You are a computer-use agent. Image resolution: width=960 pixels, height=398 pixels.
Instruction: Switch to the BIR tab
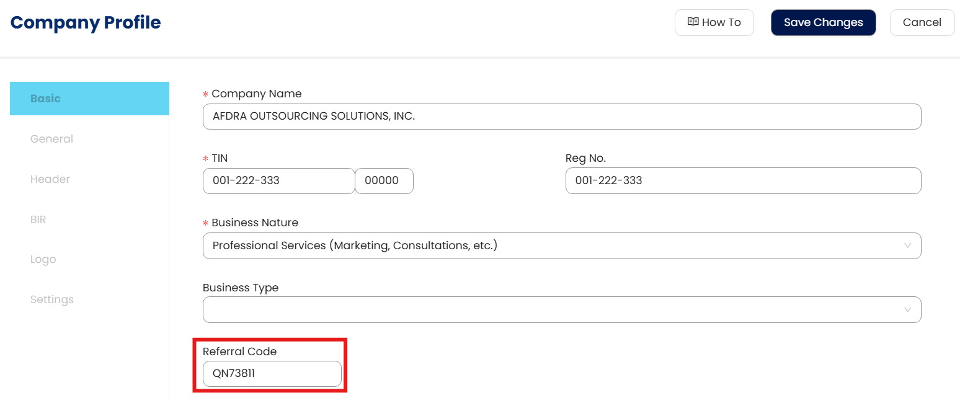click(x=38, y=219)
